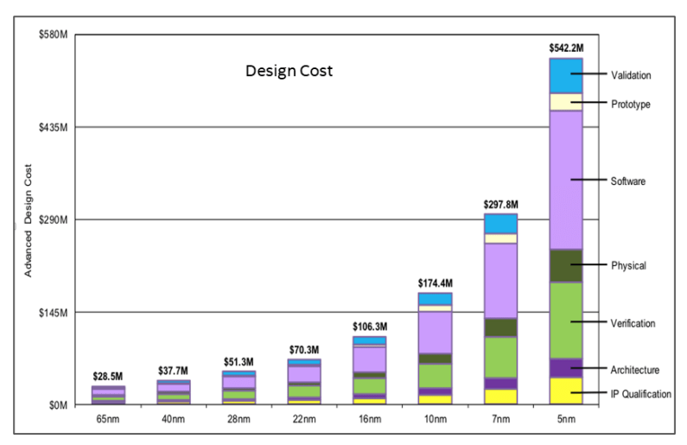
Task: Select the 16nm x-axis category label
Action: (369, 419)
